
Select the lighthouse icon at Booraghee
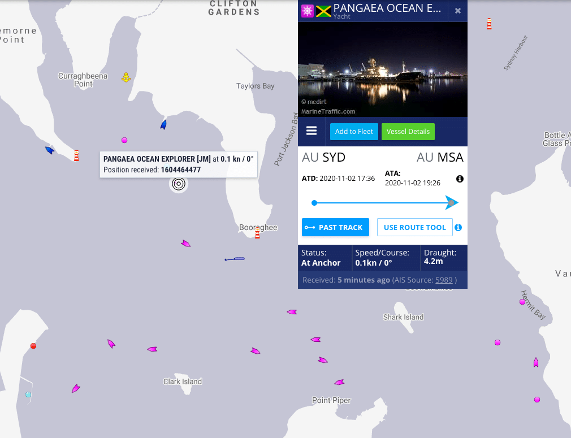257,233
